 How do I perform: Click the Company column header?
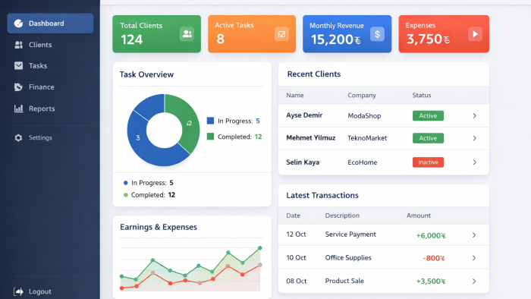[362, 95]
